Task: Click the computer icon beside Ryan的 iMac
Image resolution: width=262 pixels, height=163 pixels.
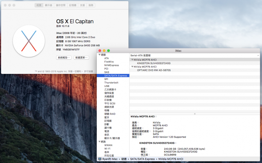Action: 100,159
